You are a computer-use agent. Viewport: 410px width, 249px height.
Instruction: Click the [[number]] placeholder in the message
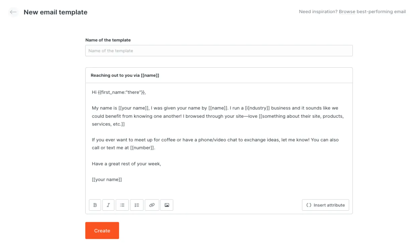(142, 147)
